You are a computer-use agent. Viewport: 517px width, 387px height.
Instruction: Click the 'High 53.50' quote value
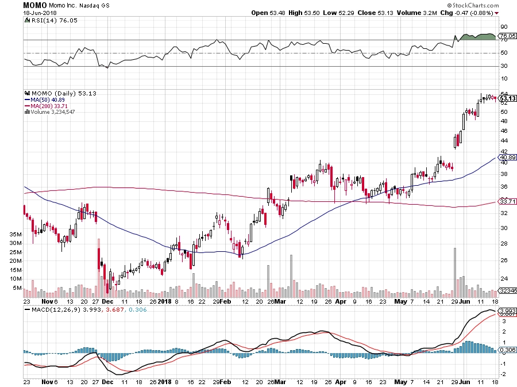tap(304, 13)
